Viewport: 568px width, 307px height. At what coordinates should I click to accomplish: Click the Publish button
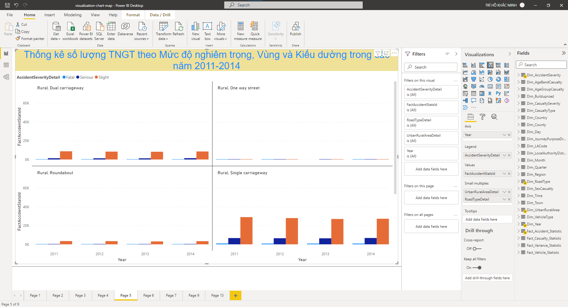pos(296,29)
